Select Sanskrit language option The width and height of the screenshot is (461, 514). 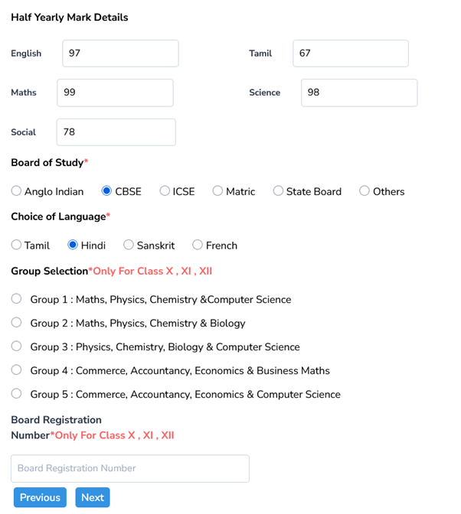pos(129,245)
